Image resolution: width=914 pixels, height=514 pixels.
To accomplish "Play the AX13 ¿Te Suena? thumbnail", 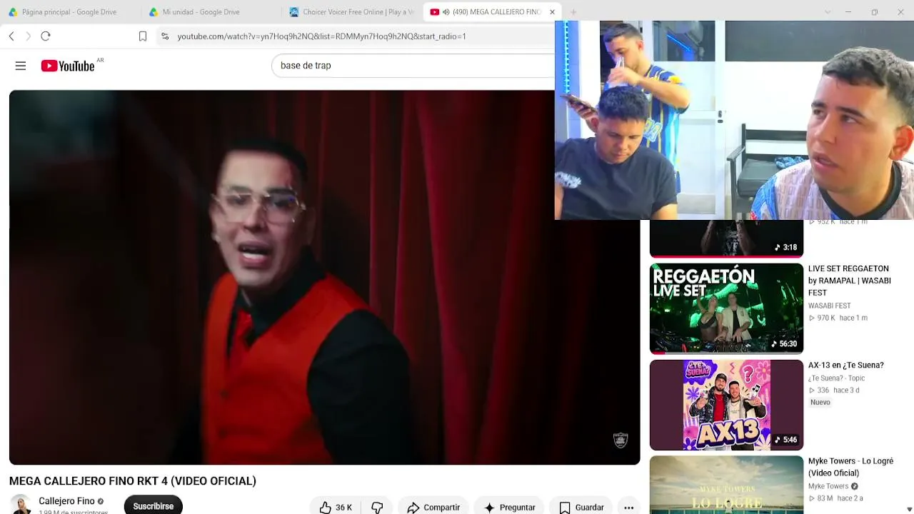I will pos(726,405).
